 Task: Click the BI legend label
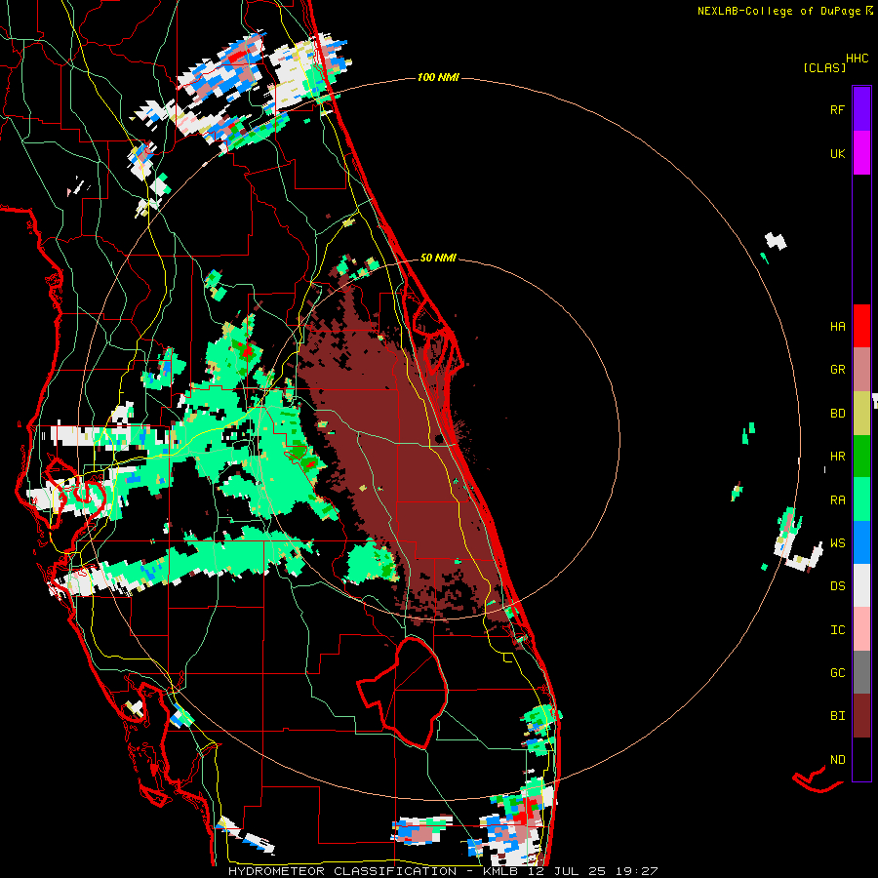point(837,716)
